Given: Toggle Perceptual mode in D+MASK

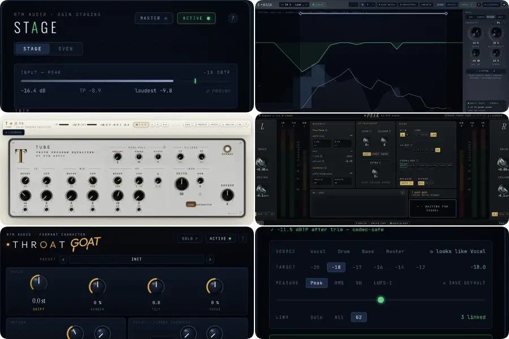Looking at the screenshot, I should tap(408, 5).
